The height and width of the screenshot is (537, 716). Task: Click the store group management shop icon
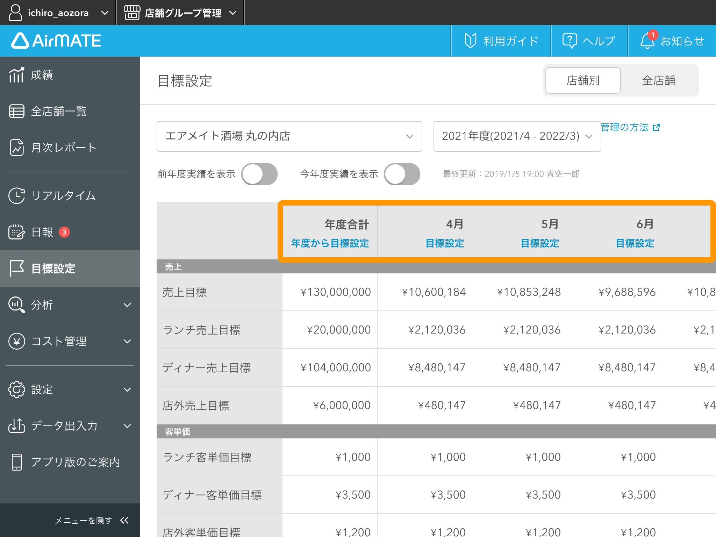click(x=132, y=13)
